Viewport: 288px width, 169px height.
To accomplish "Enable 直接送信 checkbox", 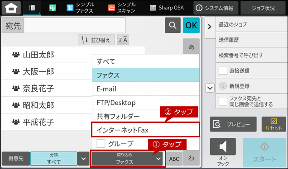I will (223, 70).
